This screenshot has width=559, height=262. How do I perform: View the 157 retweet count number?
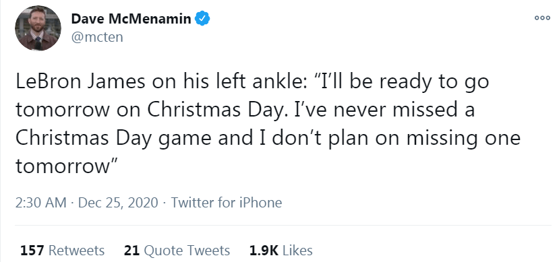32,251
